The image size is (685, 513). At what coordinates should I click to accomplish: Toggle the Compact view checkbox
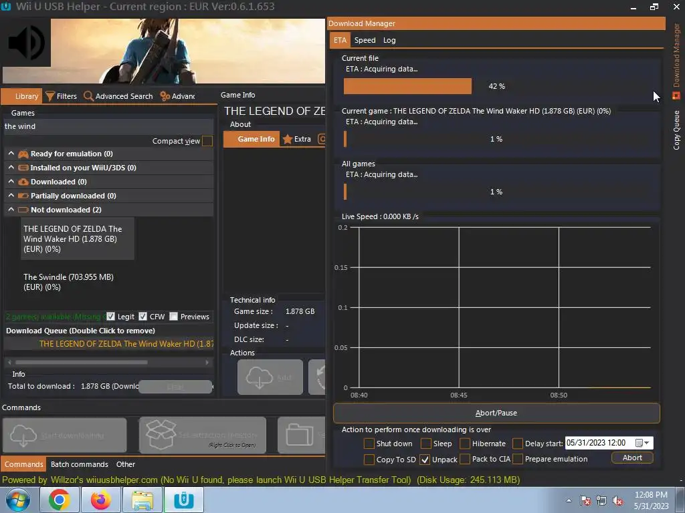[207, 141]
